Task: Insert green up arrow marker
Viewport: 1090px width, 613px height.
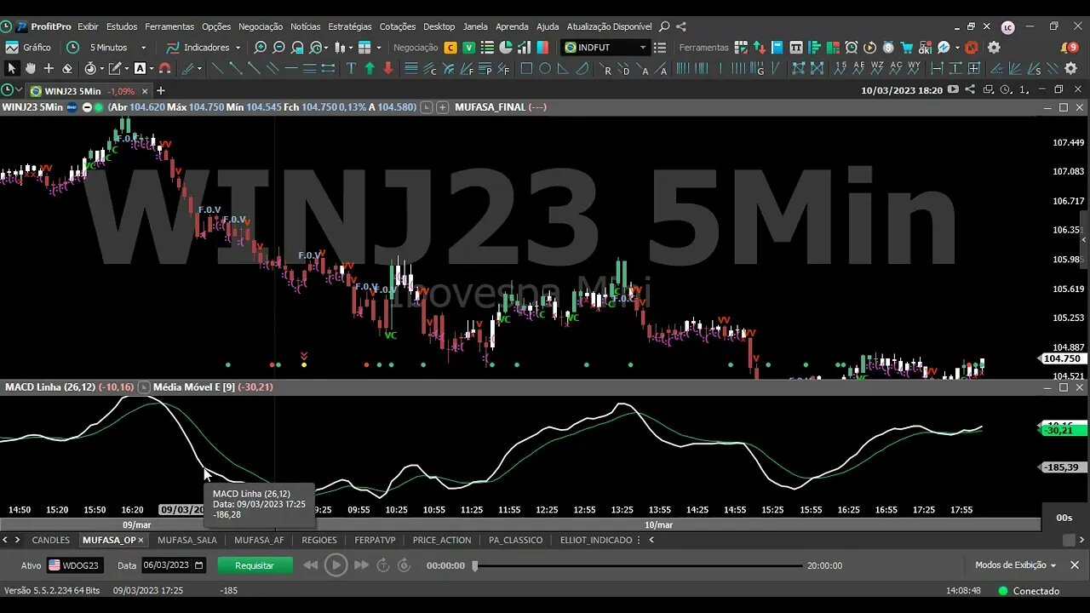Action: [x=370, y=68]
